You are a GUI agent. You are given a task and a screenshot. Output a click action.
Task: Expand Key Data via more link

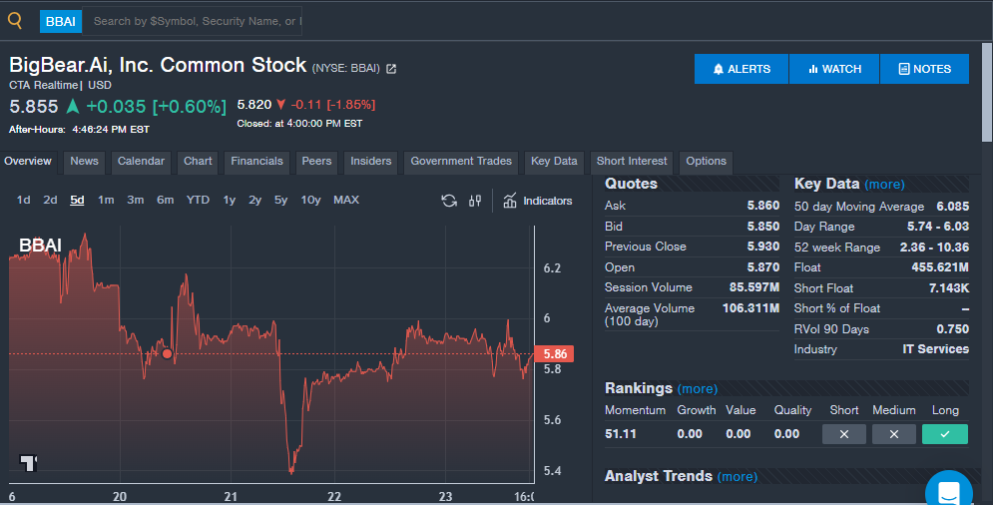[884, 185]
